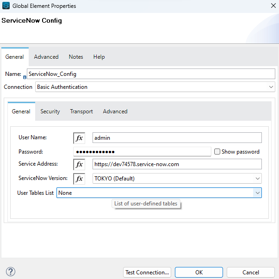The height and width of the screenshot is (279, 279).
Task: Enable the Show password checkbox
Action: pyautogui.click(x=217, y=152)
